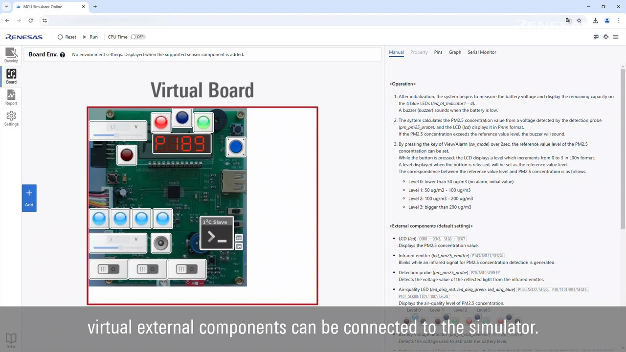Toggle the CPU Time switch
The image size is (626, 352).
[x=138, y=37]
